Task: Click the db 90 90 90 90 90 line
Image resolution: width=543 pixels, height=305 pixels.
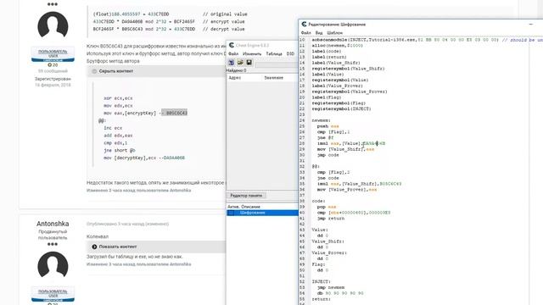Action: (340, 293)
